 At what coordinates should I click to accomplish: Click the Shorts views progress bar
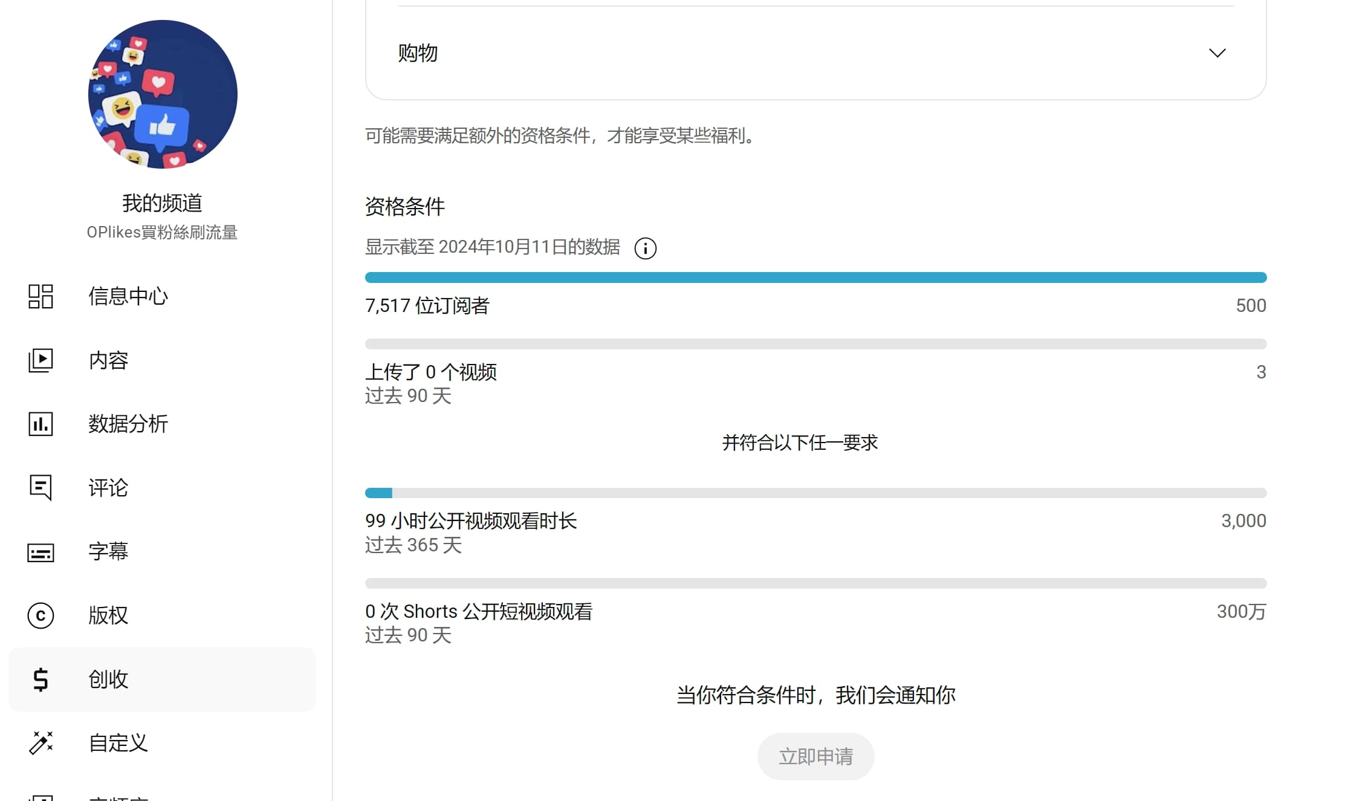[815, 583]
